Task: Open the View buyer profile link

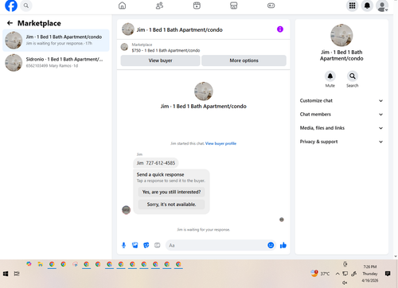Action: 220,143
